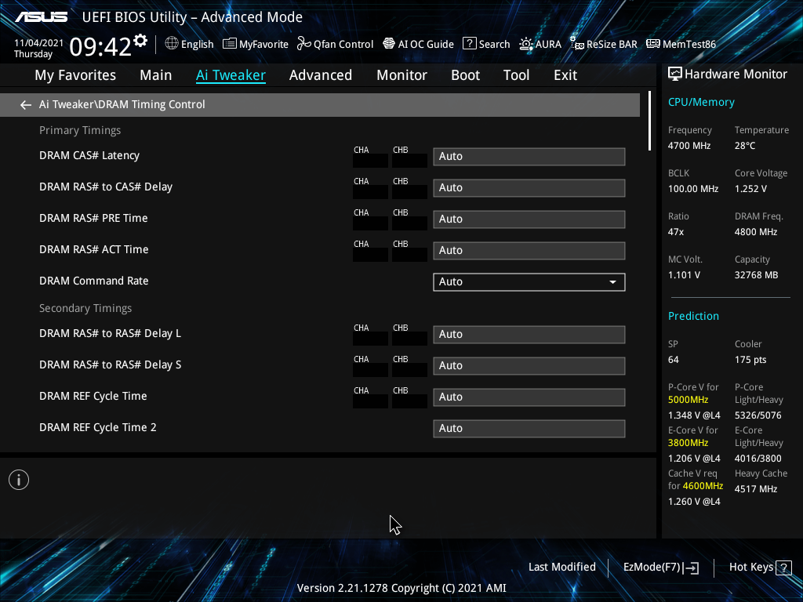The height and width of the screenshot is (602, 803).
Task: Open Qfan Control fan icon
Action: (x=304, y=44)
